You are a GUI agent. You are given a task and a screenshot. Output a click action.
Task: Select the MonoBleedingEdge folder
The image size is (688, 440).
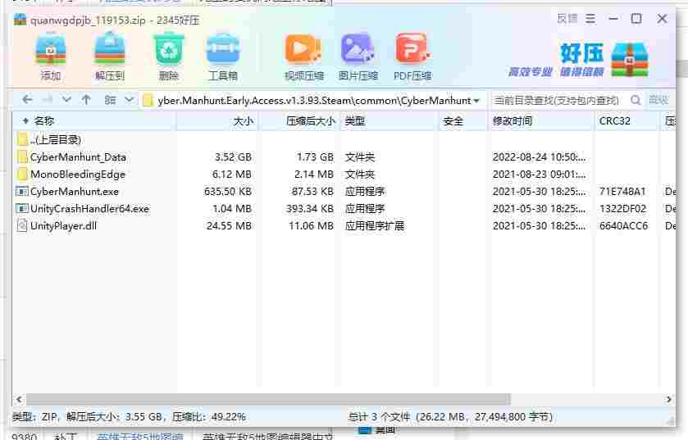coord(344,174)
